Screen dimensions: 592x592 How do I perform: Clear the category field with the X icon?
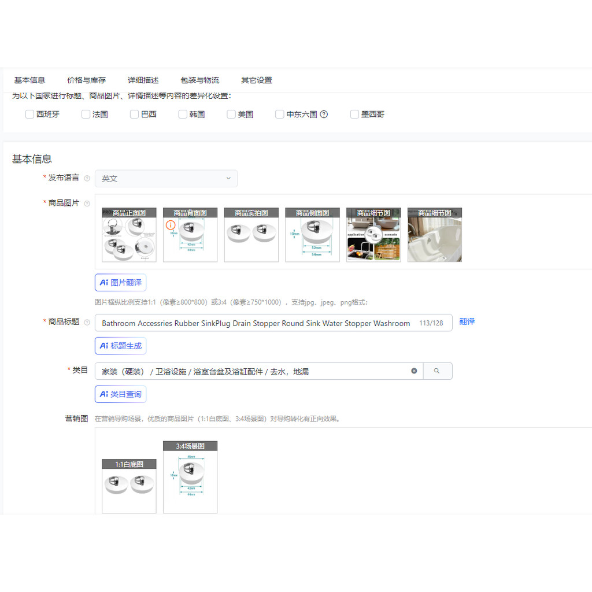click(x=414, y=371)
